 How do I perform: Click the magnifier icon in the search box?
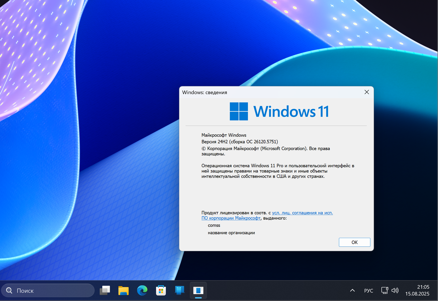[9, 290]
